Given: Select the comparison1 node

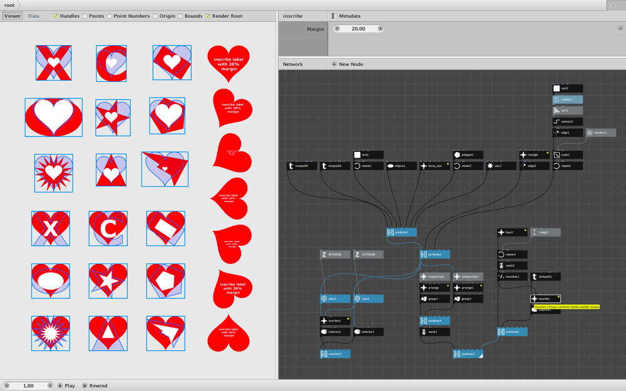Looking at the screenshot, I should [x=468, y=277].
